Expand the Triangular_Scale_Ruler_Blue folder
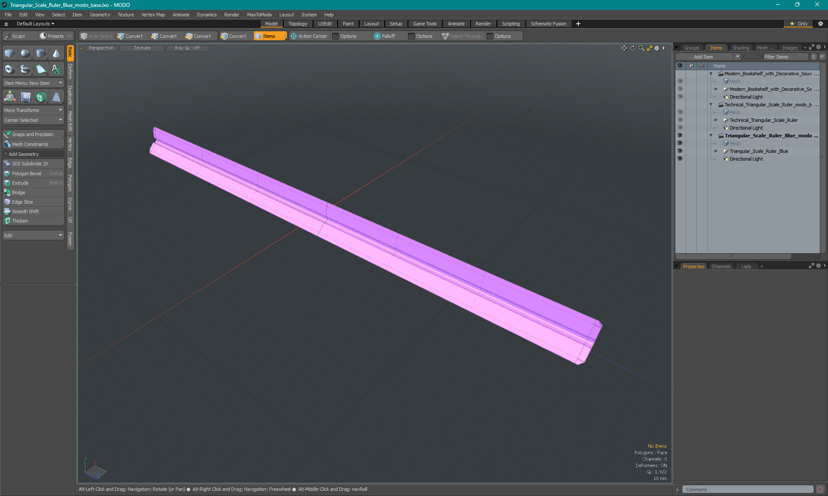This screenshot has height=496, width=828. pyautogui.click(x=716, y=151)
